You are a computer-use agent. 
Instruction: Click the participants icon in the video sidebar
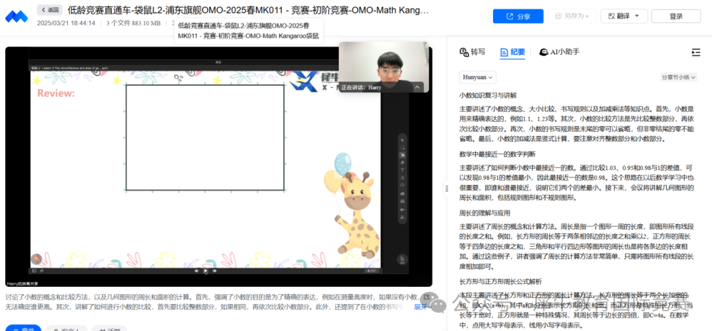(x=402, y=217)
